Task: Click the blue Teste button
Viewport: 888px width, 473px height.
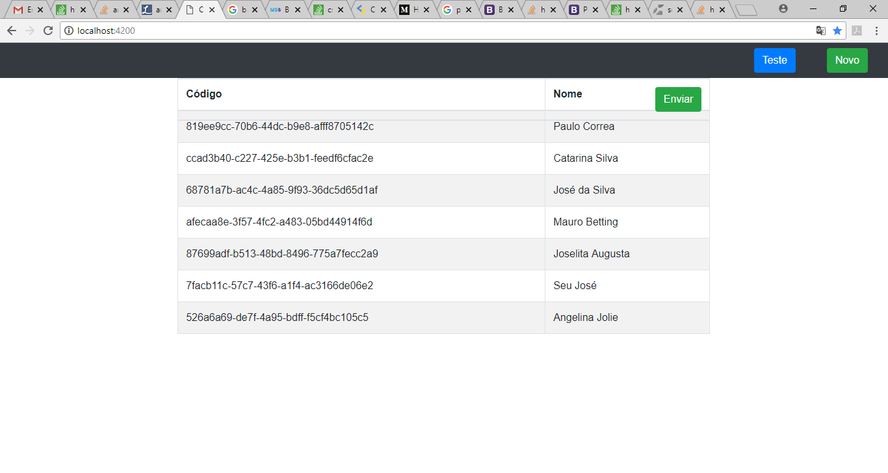Action: [x=775, y=60]
